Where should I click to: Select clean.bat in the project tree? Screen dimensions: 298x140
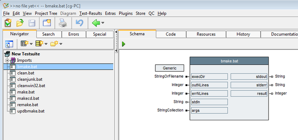26,73
